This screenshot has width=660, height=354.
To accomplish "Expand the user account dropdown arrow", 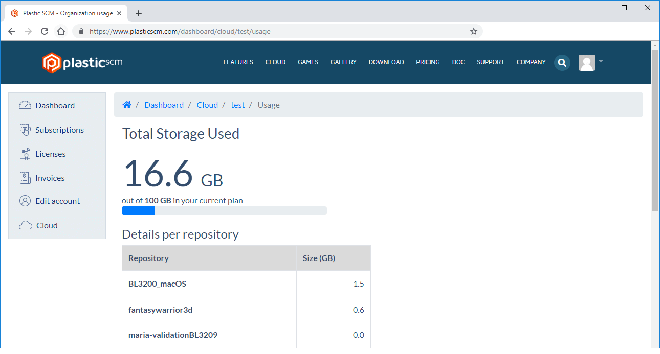I will 601,61.
